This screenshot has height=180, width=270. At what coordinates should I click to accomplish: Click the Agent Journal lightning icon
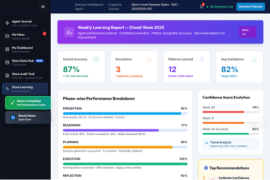[7, 23]
